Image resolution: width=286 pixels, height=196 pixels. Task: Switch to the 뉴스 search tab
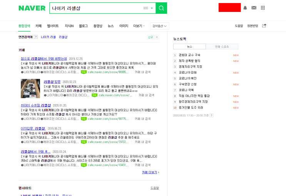click(x=111, y=26)
